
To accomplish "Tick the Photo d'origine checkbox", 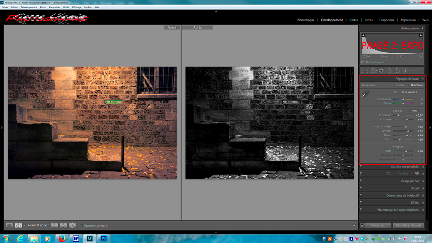I will coord(363,63).
